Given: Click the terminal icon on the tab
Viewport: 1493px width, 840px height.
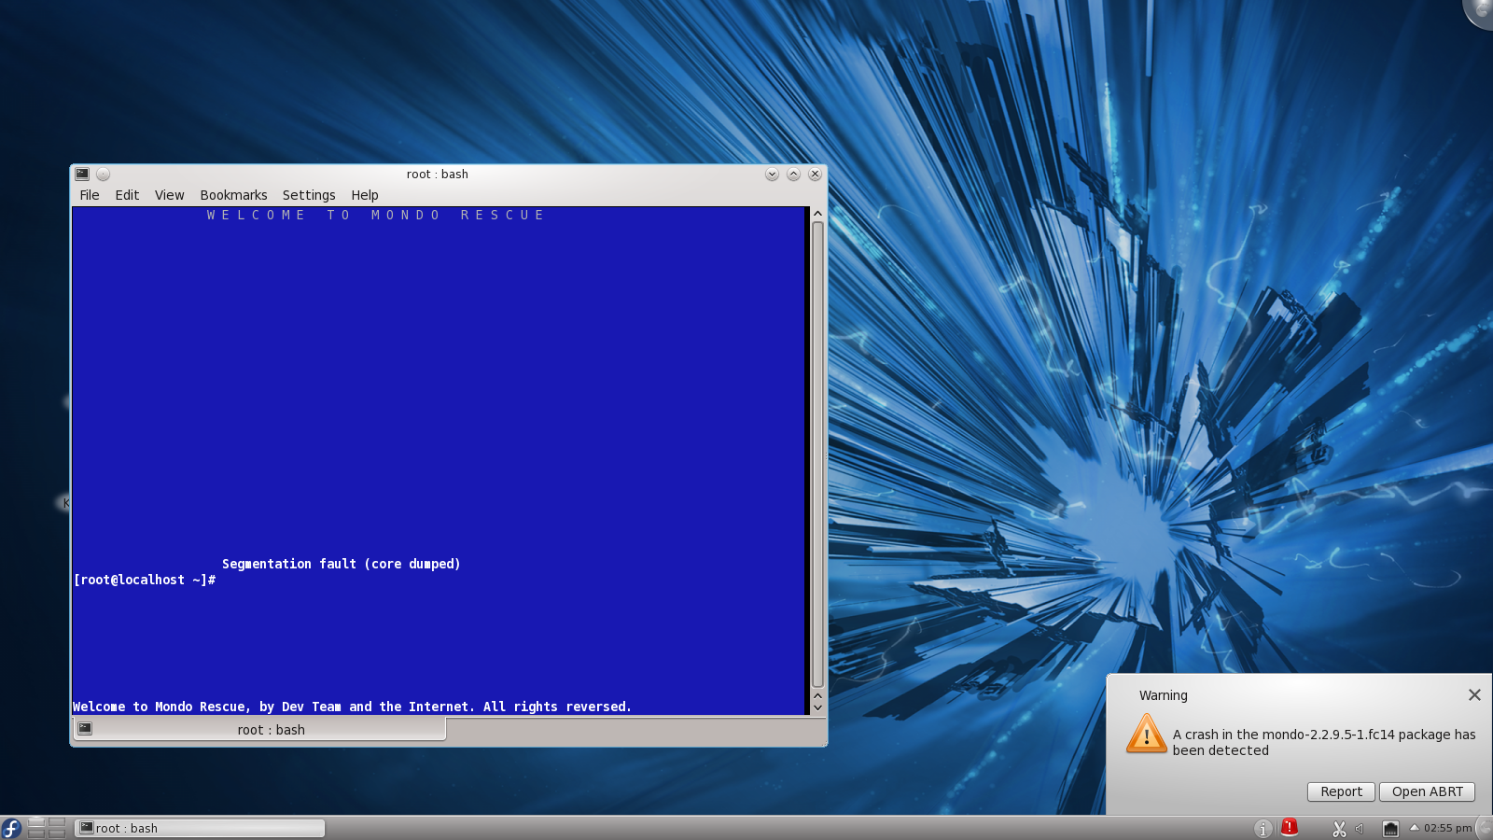Looking at the screenshot, I should coord(85,729).
